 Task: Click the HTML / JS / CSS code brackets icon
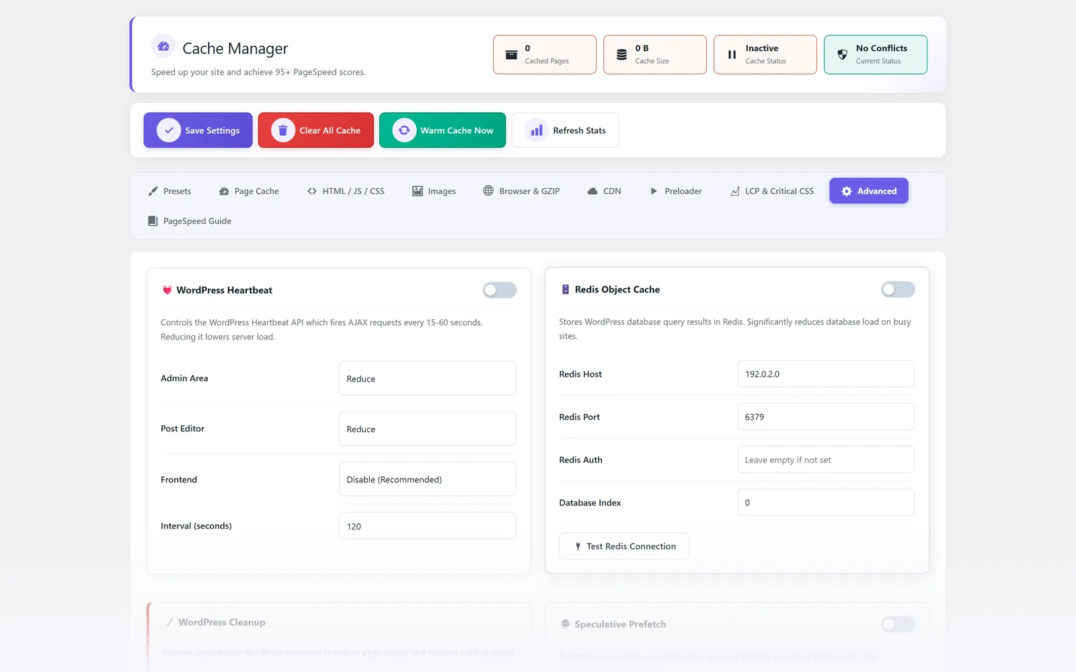[x=312, y=191]
